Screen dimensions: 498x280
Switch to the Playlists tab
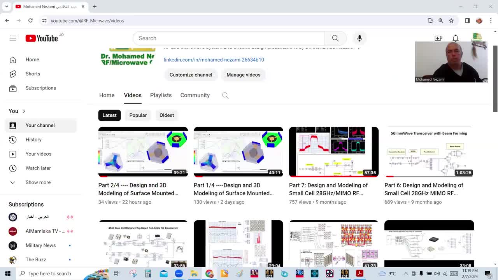161,95
